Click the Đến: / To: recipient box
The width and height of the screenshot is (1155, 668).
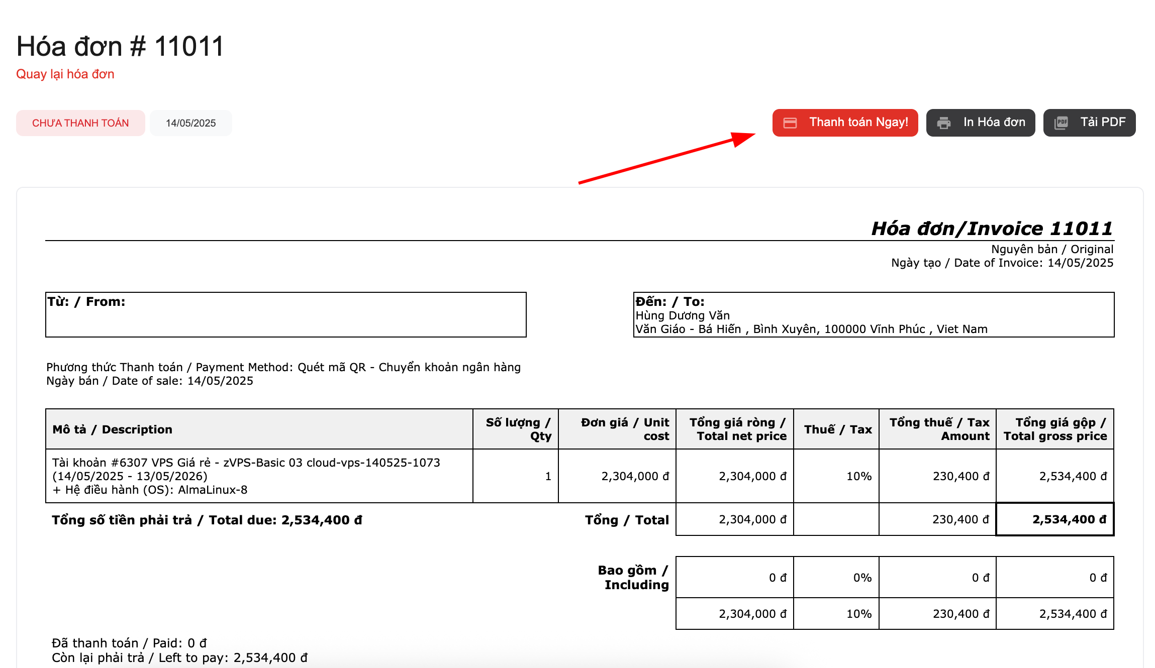pyautogui.click(x=873, y=314)
